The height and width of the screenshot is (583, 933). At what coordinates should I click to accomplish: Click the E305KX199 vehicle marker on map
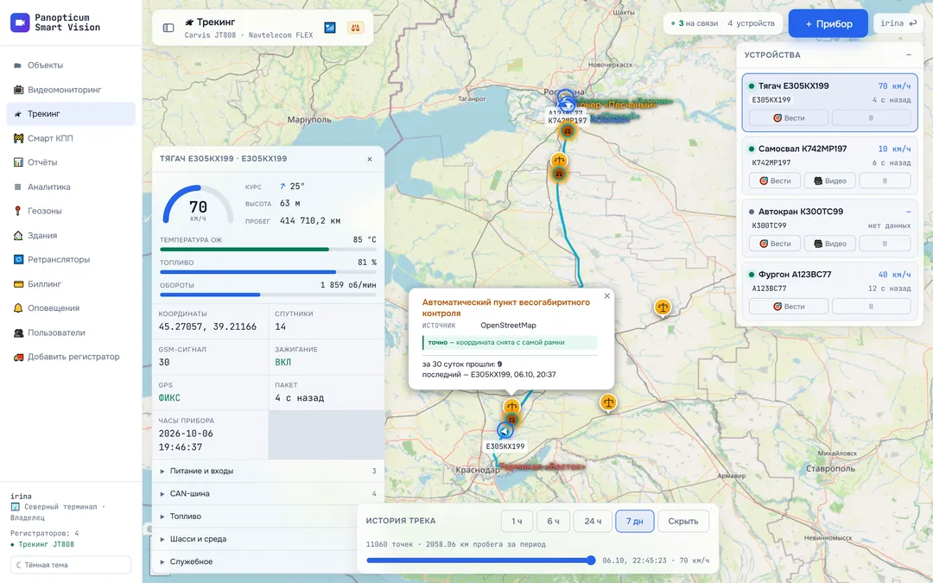[x=505, y=430]
